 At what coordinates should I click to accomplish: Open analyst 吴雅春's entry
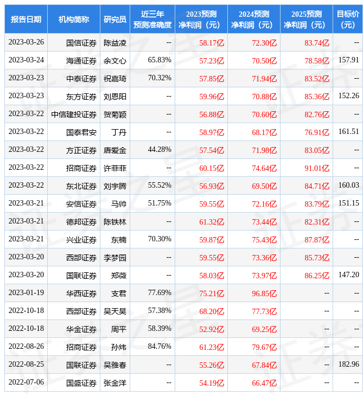[115, 365]
